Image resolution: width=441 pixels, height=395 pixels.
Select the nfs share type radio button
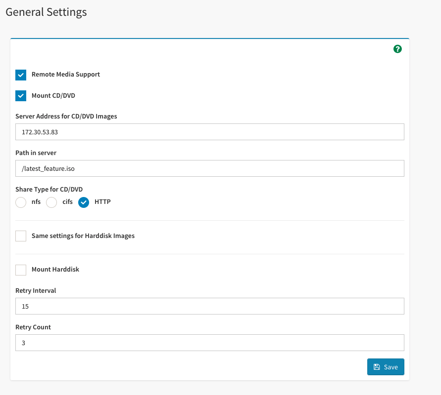tap(21, 202)
